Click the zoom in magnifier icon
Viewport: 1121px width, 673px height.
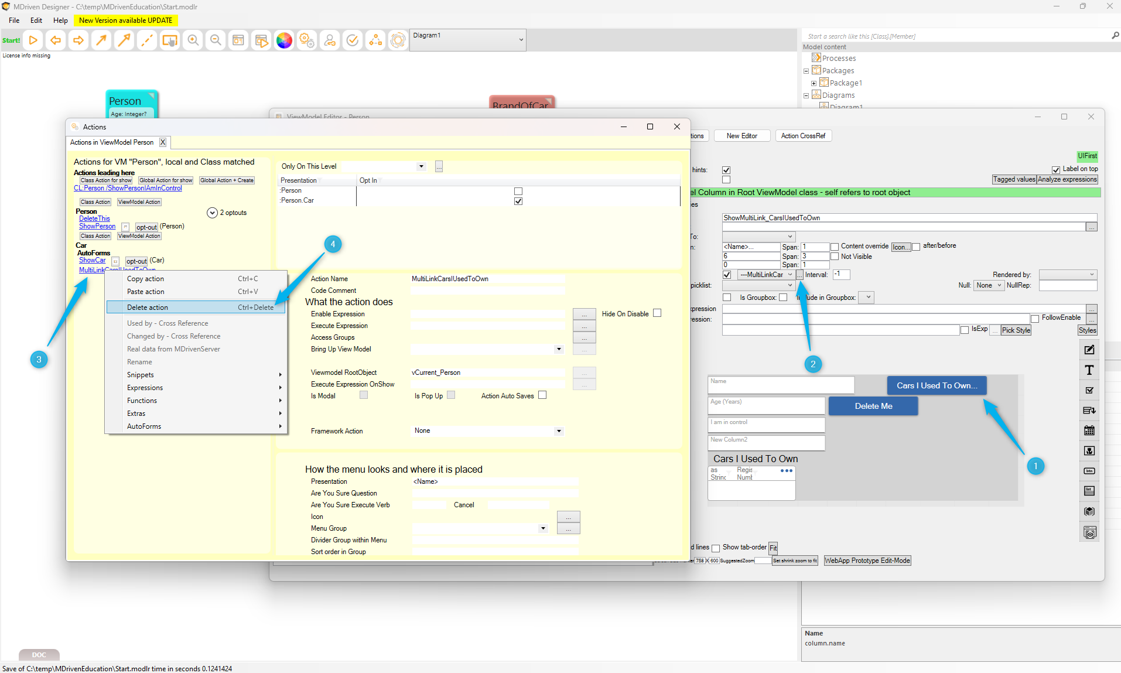click(x=193, y=40)
